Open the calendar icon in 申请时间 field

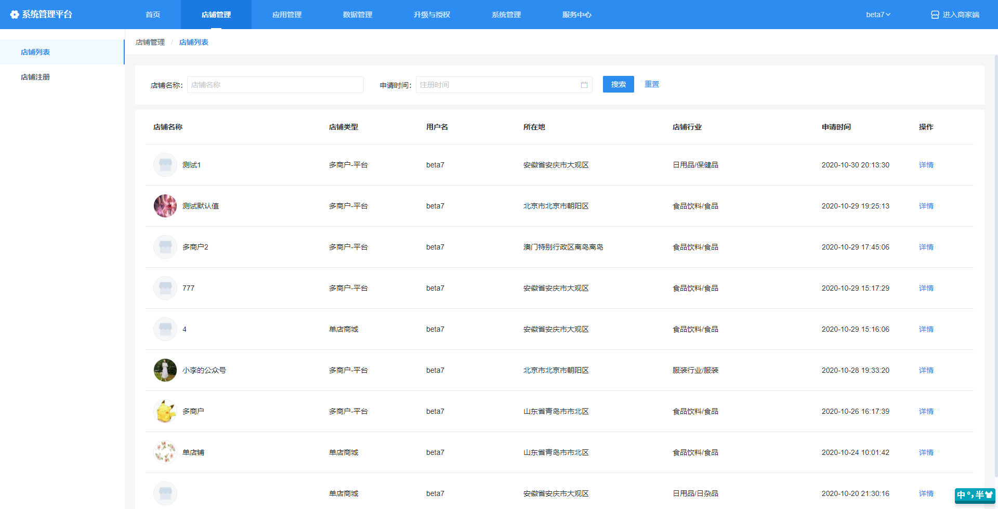click(x=584, y=85)
